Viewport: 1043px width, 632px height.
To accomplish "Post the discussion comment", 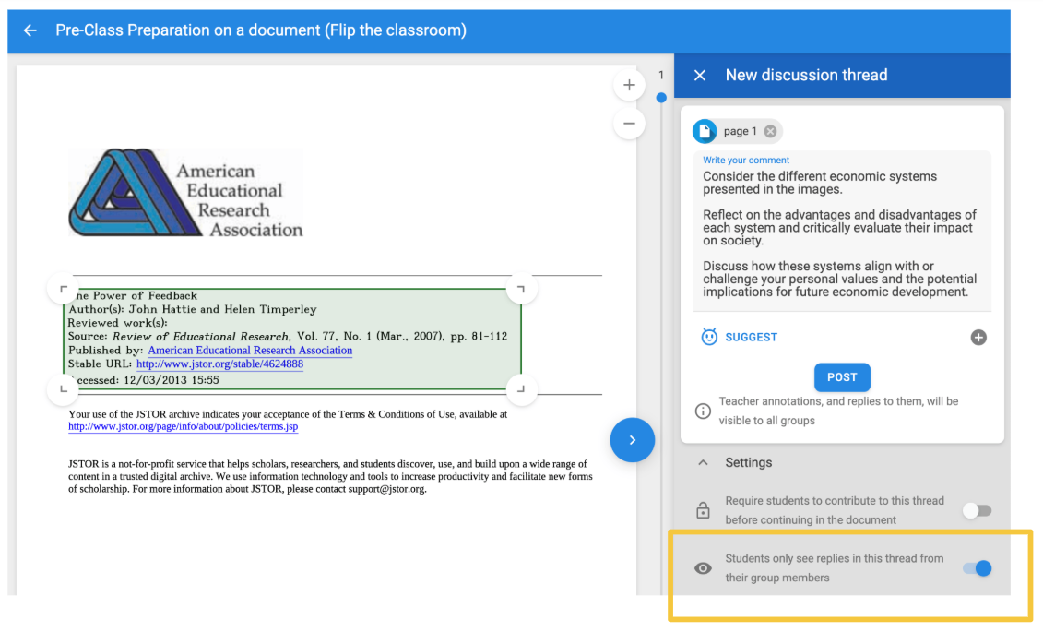I will pyautogui.click(x=841, y=377).
